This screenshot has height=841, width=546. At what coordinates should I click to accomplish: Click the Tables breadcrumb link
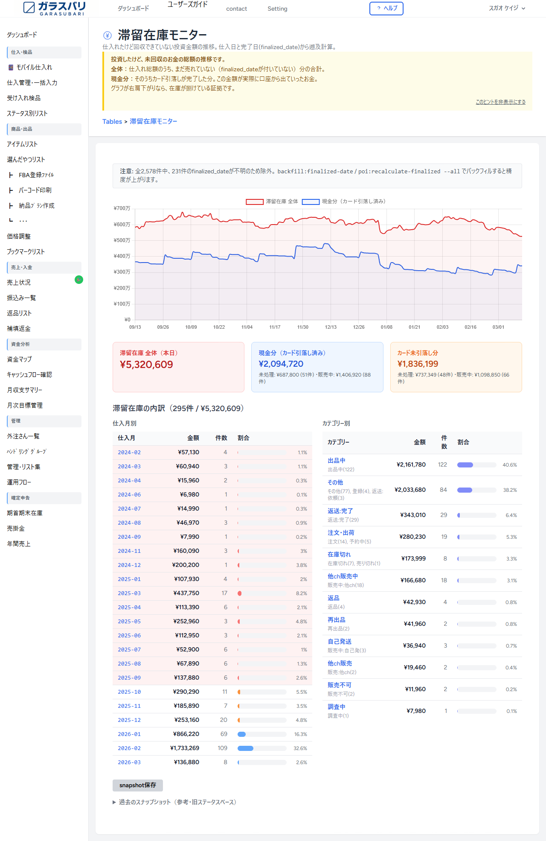click(x=112, y=122)
